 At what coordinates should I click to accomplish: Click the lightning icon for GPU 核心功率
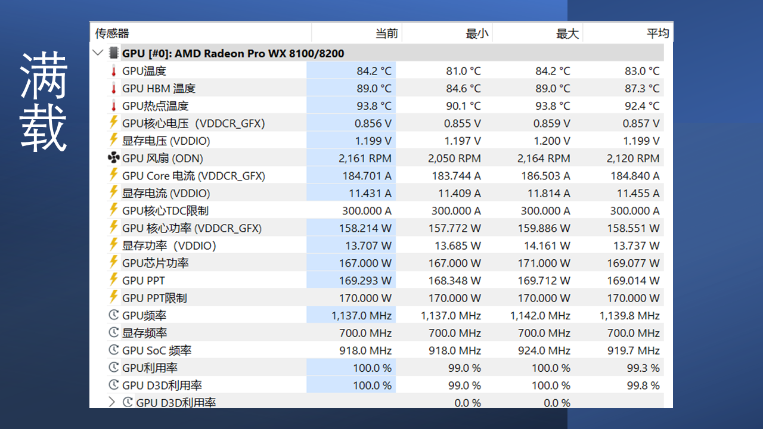point(113,228)
